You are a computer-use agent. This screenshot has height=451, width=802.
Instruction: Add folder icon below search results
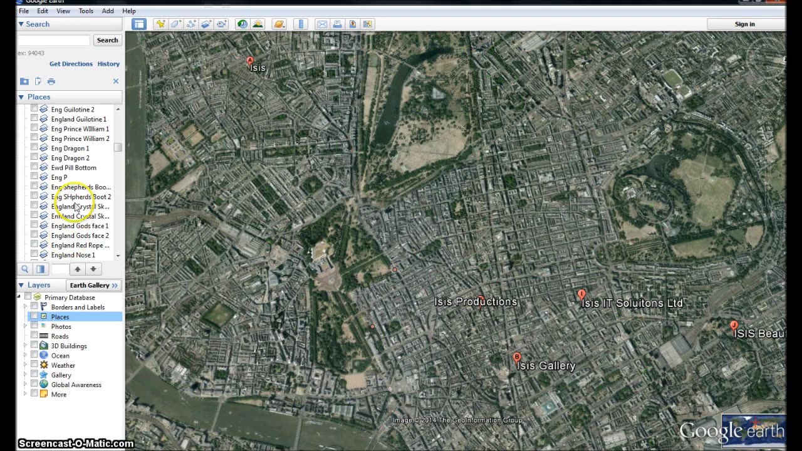point(24,81)
